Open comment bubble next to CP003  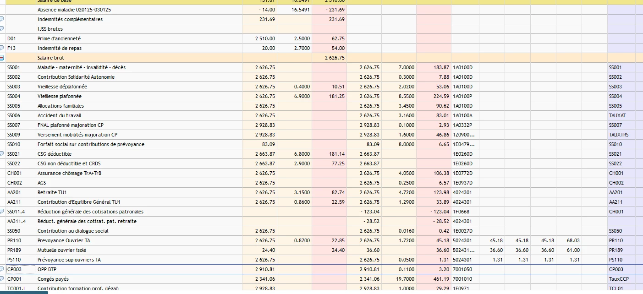[2, 269]
